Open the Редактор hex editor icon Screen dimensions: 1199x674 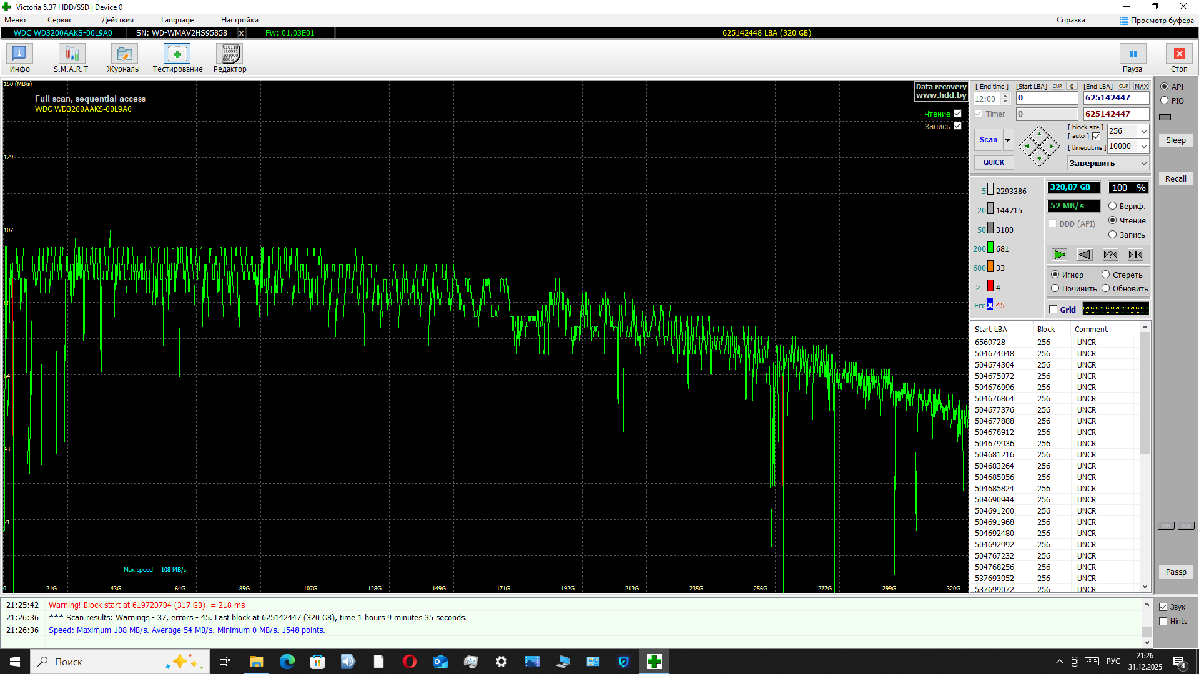(x=230, y=54)
